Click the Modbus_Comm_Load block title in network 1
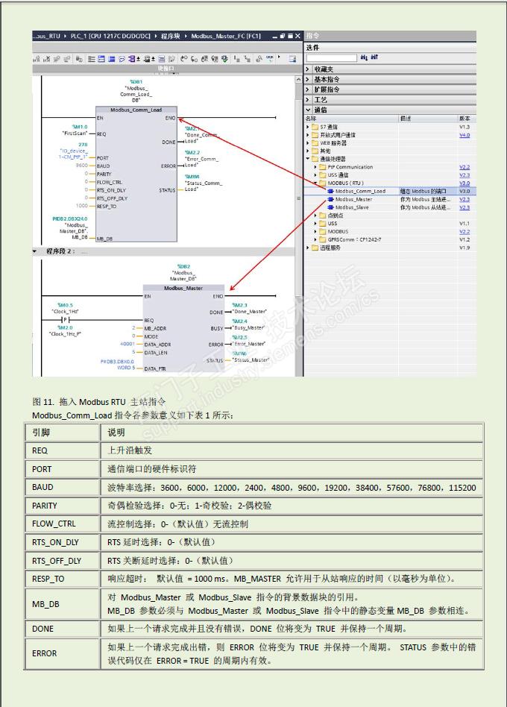The image size is (507, 707). pos(136,110)
